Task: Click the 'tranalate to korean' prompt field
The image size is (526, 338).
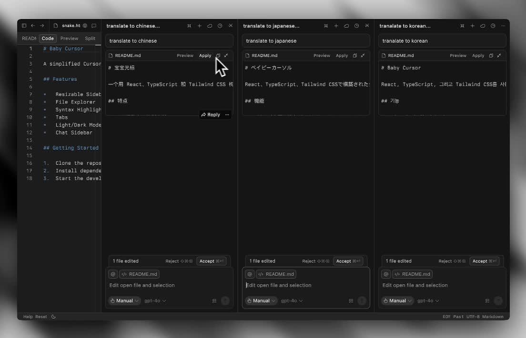Action: tap(442, 40)
